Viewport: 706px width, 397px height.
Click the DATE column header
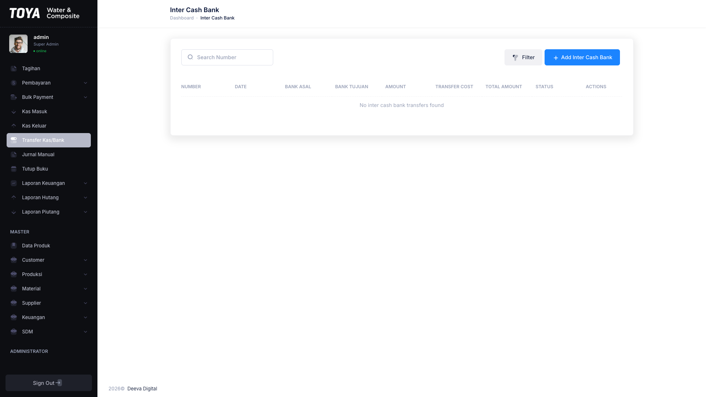coord(240,87)
